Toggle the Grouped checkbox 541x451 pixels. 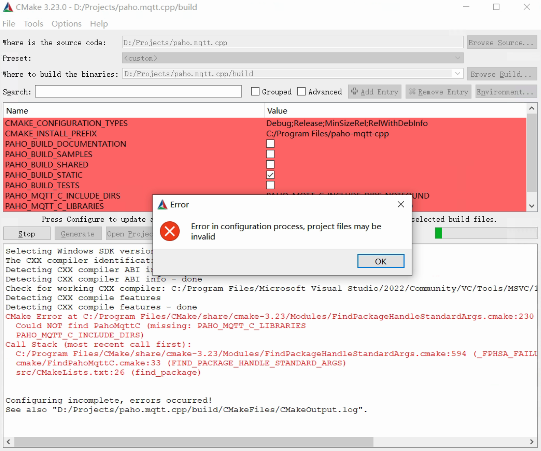(x=255, y=92)
